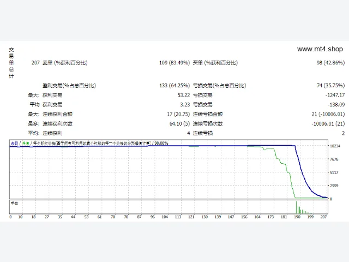Click the vertical 交易单总计 heading
The width and height of the screenshot is (349, 262).
tap(11, 63)
